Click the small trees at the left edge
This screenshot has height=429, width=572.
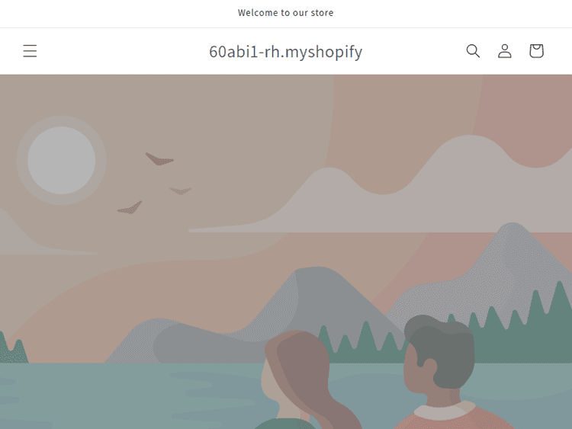coord(13,348)
